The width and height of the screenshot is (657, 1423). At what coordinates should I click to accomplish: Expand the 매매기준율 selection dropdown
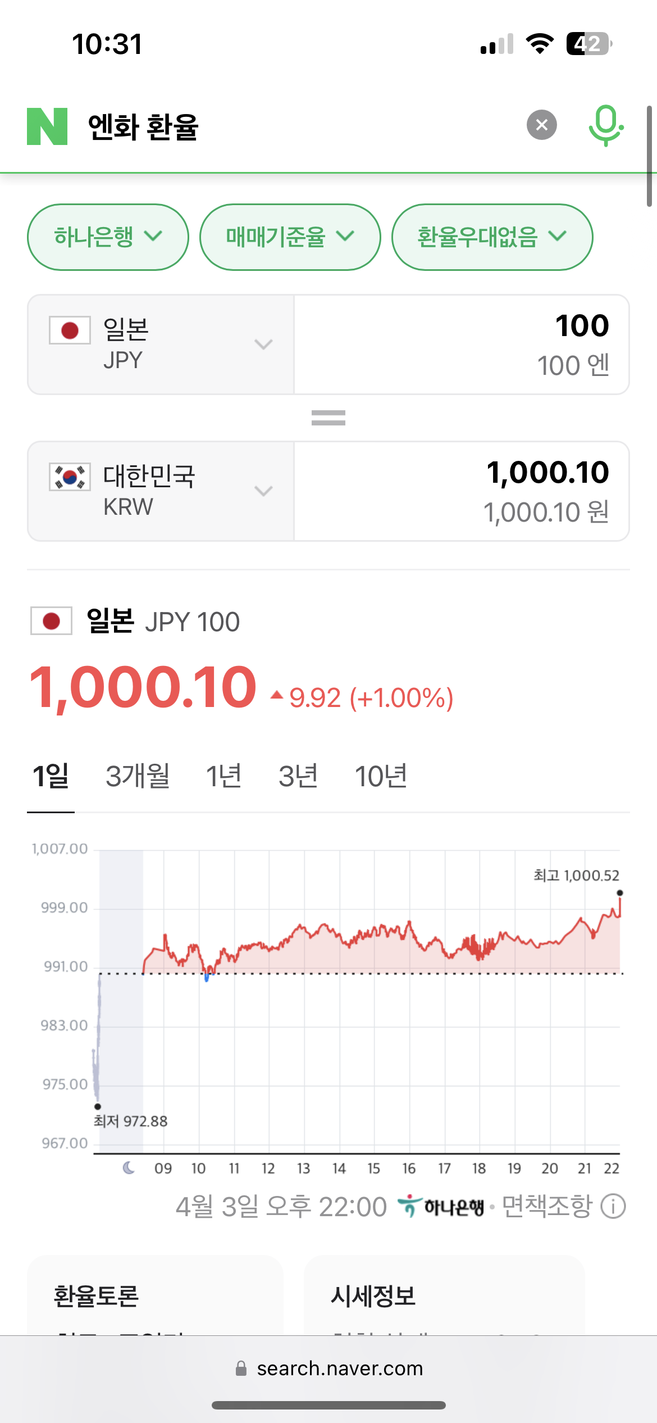pyautogui.click(x=290, y=237)
